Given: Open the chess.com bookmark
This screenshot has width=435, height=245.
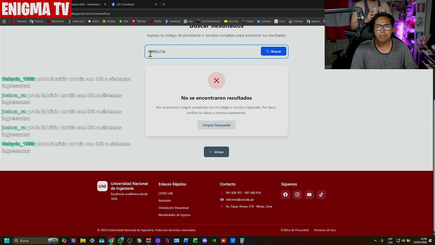Looking at the screenshot, I should [76, 21].
